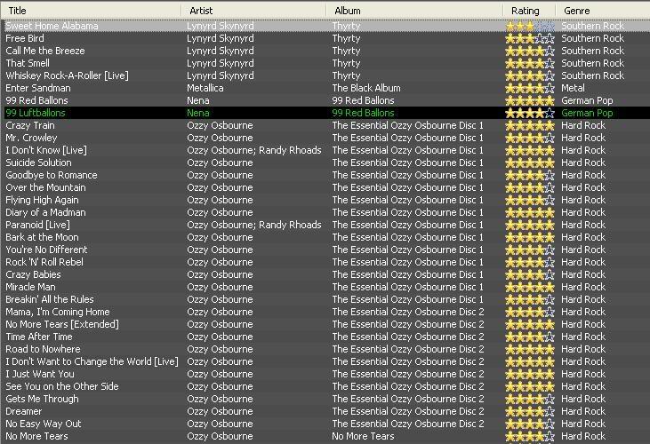
Task: Select the song Dreamer
Action: click(x=24, y=411)
